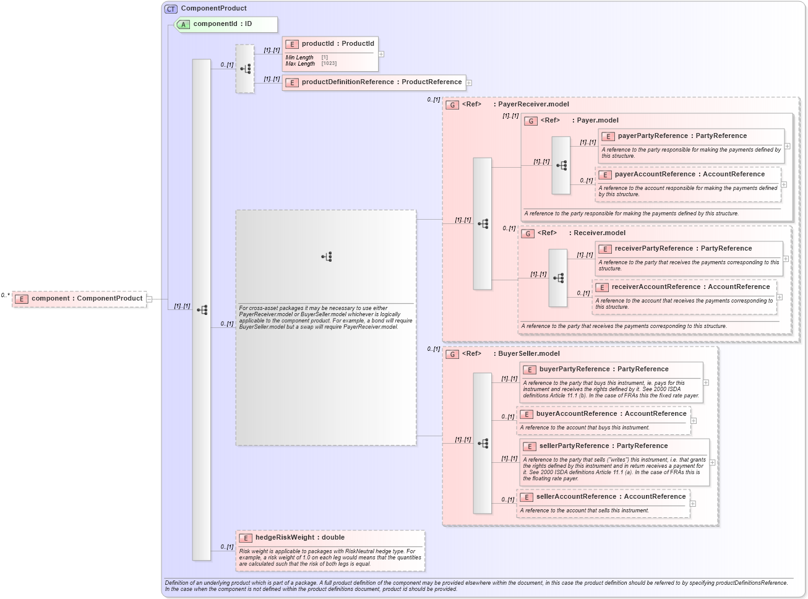Collapse the component element via minus box
Screen dimensions: 808x599
tap(148, 298)
